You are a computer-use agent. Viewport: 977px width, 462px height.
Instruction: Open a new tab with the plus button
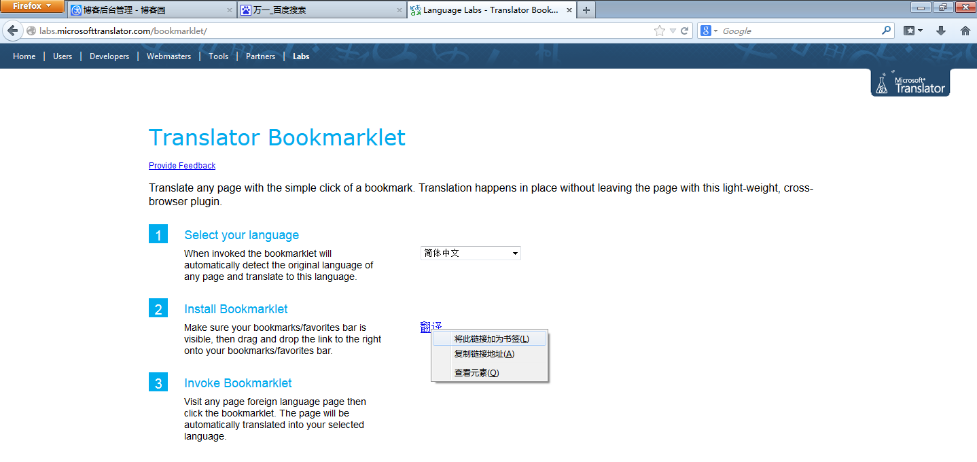coord(586,10)
